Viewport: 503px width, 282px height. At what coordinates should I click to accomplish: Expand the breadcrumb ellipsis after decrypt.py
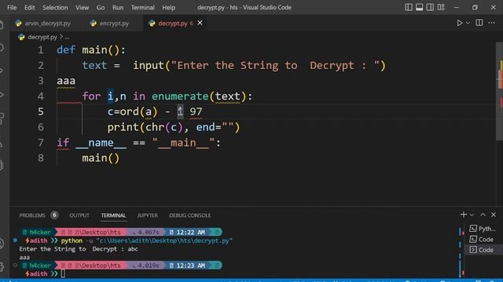[x=67, y=38]
